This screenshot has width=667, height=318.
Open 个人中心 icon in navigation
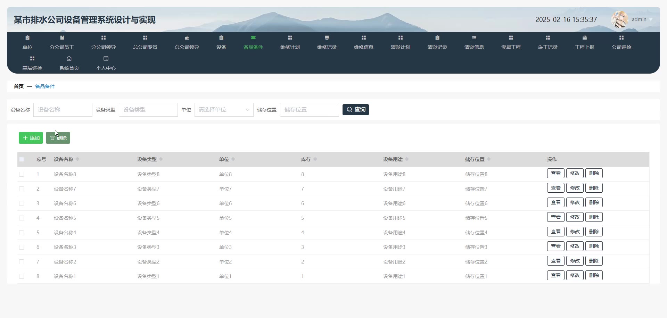(x=106, y=59)
